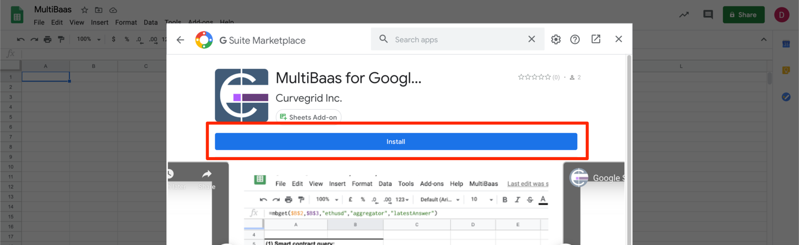Open the Sheets comment history icon

[x=708, y=14]
